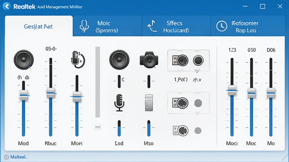Viewport: 289px width, 162px height.
Task: Adjust the Rbuc slider handle
Action: [51, 93]
